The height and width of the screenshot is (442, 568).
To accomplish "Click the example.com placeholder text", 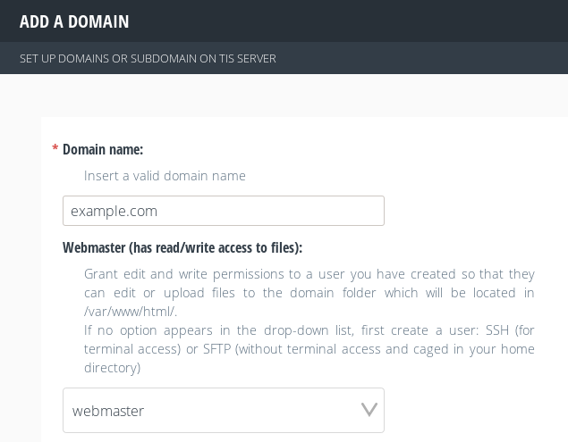I will point(114,212).
